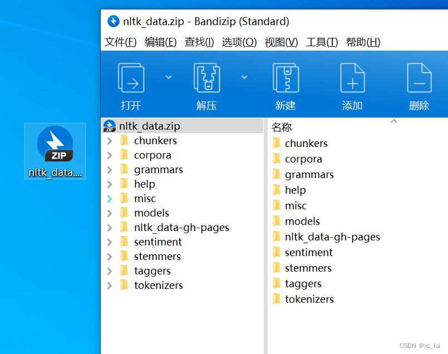Viewport: 448px width, 354px height.
Task: Select help folder in the tree pane
Action: point(137,184)
